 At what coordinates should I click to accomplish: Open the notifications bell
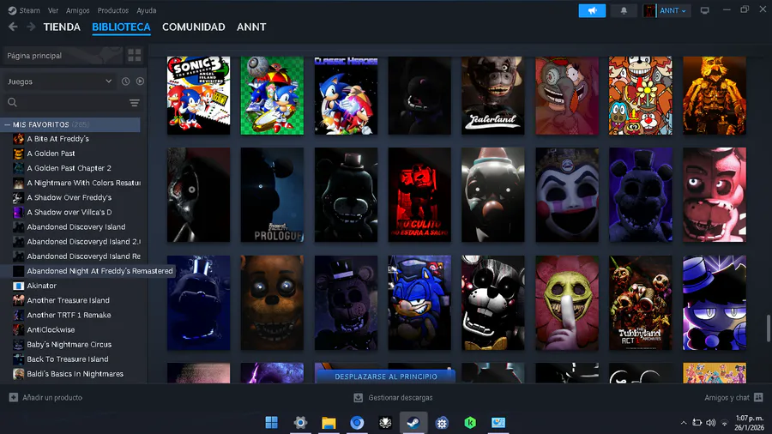(624, 10)
